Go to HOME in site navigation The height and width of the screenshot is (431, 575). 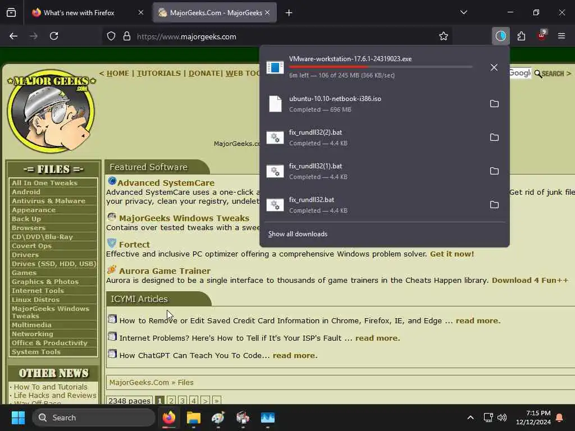118,74
